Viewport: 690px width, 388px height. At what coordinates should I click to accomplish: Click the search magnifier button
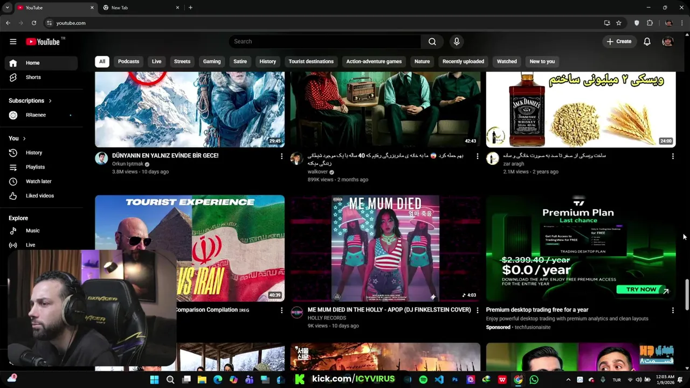pyautogui.click(x=432, y=41)
